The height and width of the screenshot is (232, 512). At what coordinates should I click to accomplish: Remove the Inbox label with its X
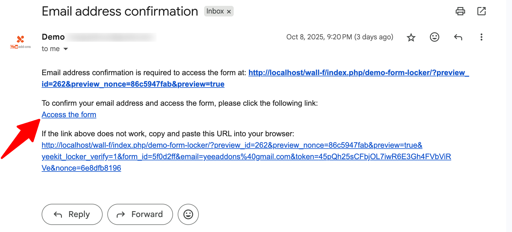tap(229, 11)
